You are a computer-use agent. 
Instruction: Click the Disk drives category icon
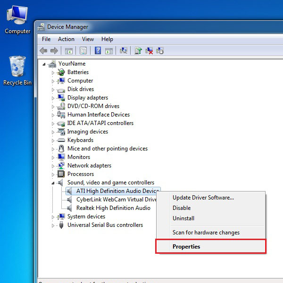point(61,90)
